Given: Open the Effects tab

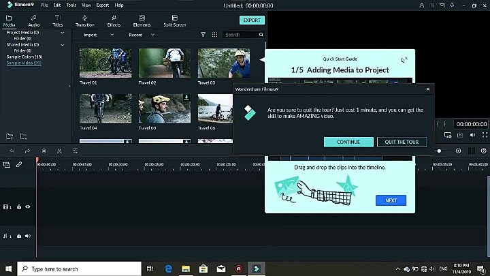Looking at the screenshot, I should [114, 20].
